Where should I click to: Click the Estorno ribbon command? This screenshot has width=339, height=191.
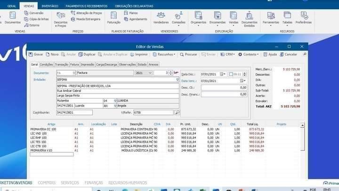pyautogui.click(x=32, y=25)
